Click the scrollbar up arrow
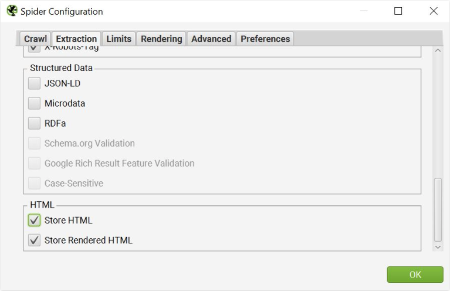The width and height of the screenshot is (450, 291). [x=438, y=50]
